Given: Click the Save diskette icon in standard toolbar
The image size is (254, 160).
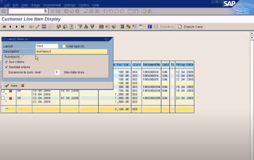Looking at the screenshot, I should [x=58, y=11].
